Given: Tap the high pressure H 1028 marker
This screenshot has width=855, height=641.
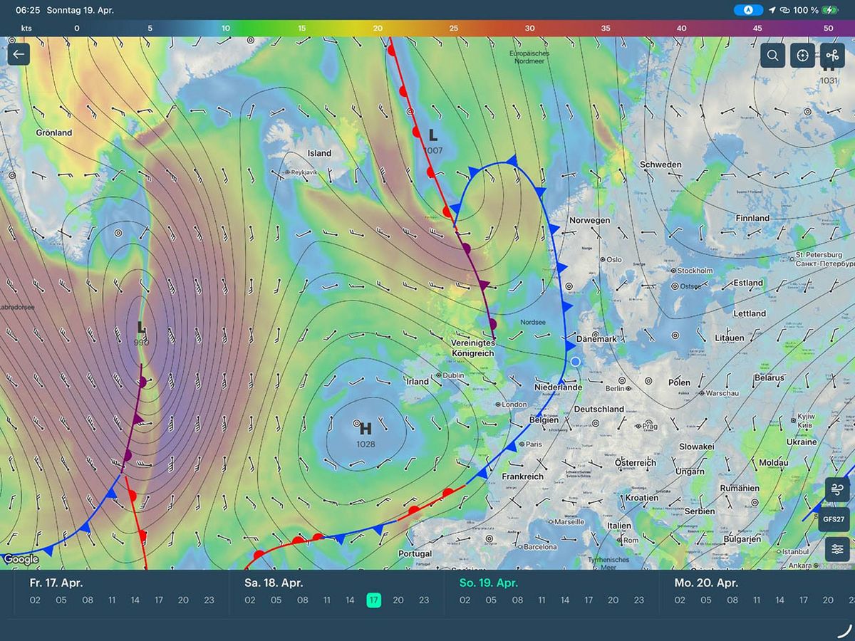Looking at the screenshot, I should (x=366, y=429).
